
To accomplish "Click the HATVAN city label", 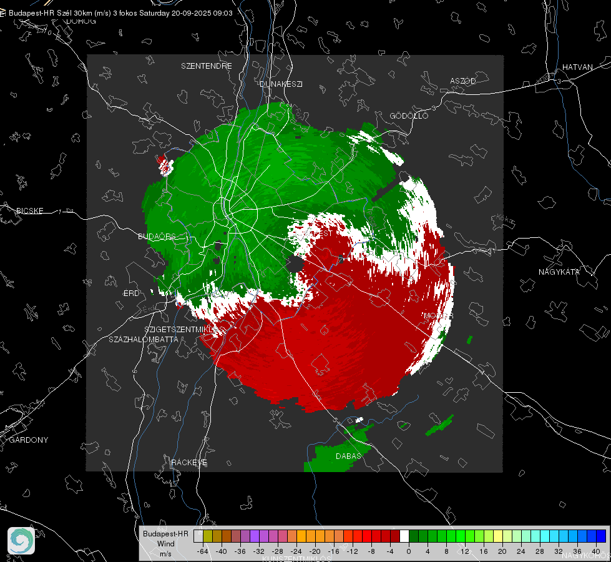I will (577, 67).
